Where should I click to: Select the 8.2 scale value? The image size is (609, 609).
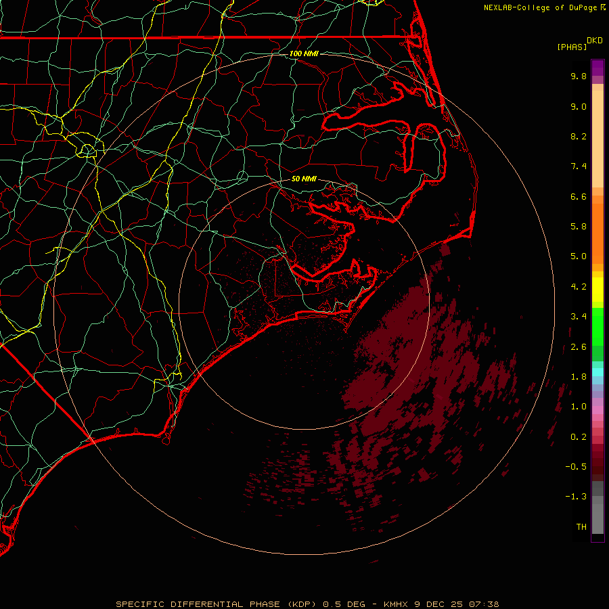point(579,136)
